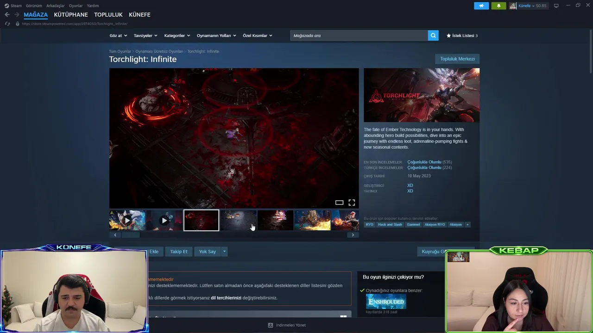Click the thumbnail strip scroll handle

pyautogui.click(x=130, y=235)
